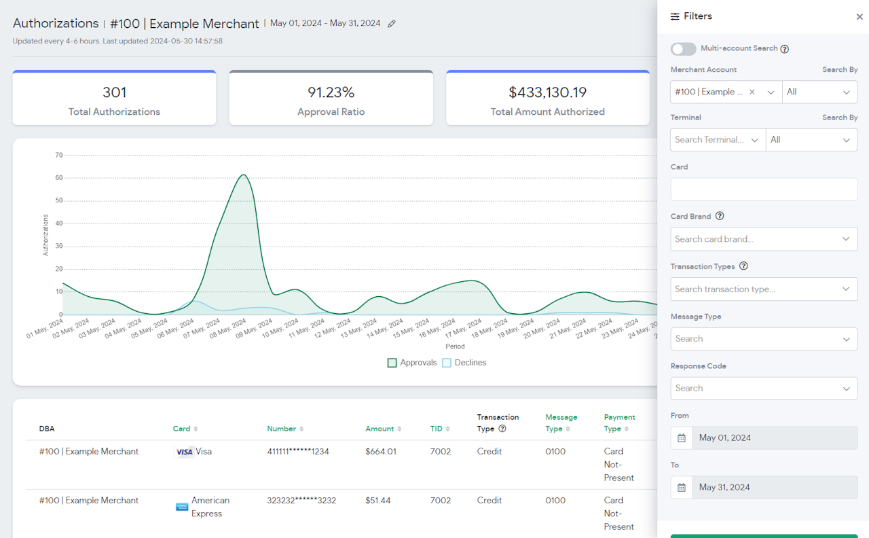Close the Filters panel
The image size is (869, 538).
coord(859,17)
